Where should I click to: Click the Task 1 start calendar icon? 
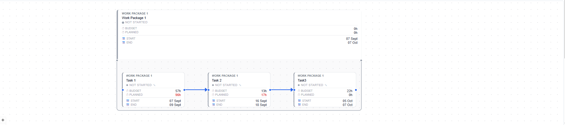click(x=128, y=101)
